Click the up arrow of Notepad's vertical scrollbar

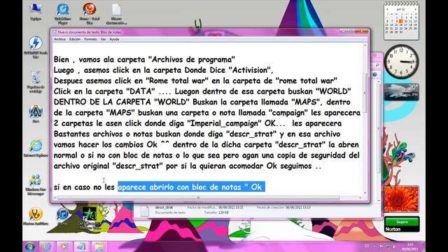tap(365, 45)
